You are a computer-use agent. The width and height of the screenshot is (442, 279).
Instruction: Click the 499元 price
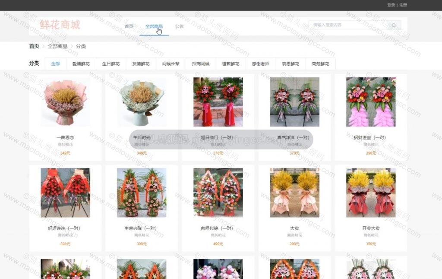click(218, 244)
